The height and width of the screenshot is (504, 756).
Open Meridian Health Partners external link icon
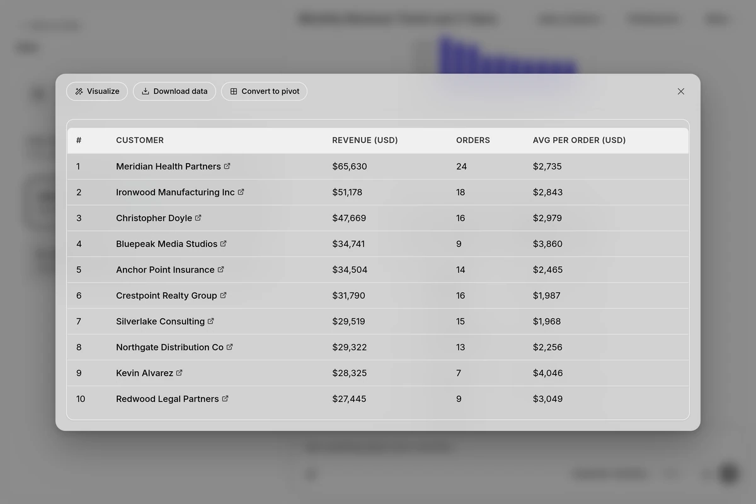click(x=227, y=166)
